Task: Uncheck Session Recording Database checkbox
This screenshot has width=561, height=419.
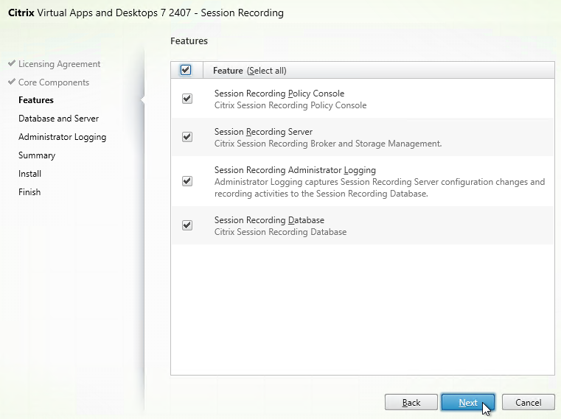Action: 187,225
